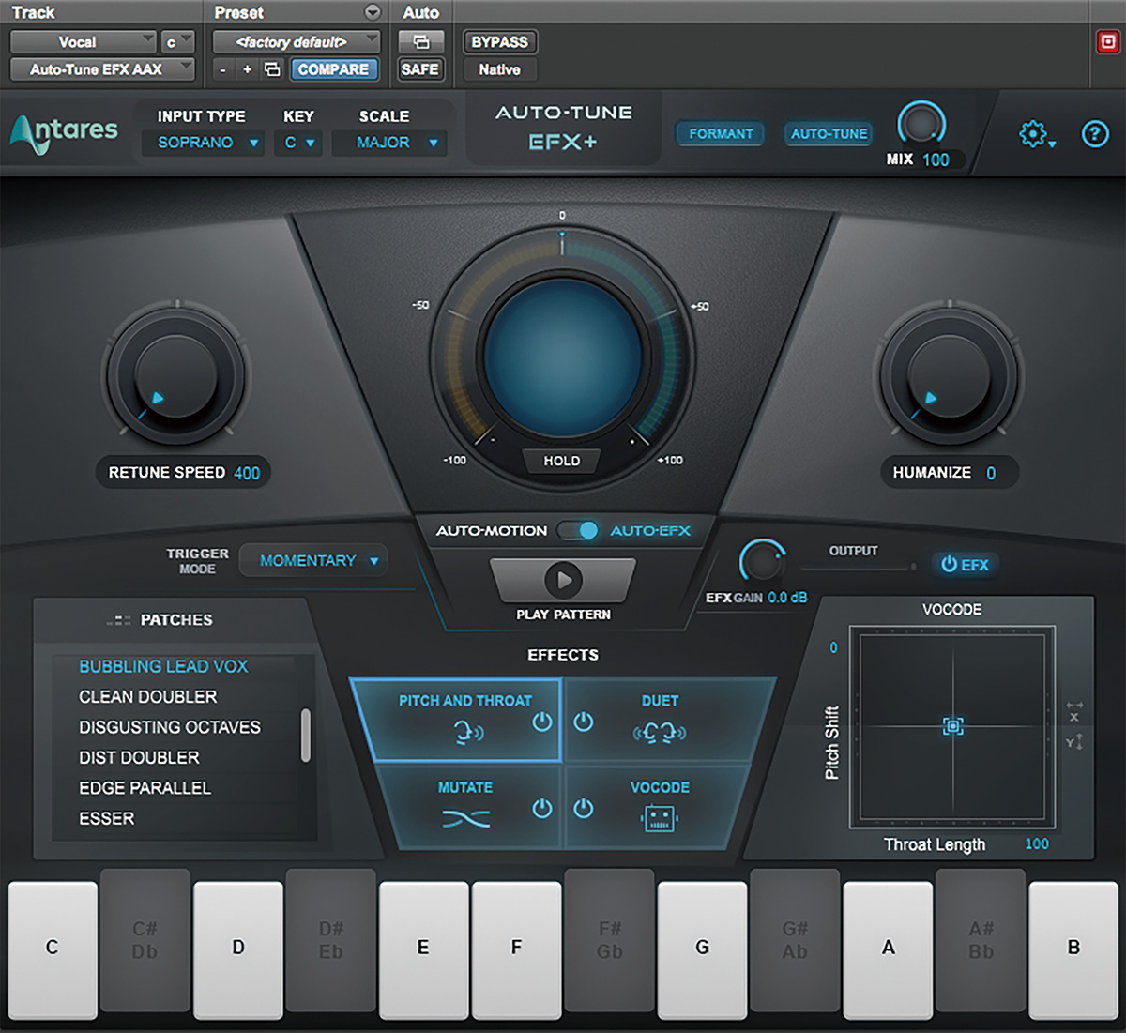Select the DISGUSTING OCTAVES patch
The width and height of the screenshot is (1126, 1033).
[x=170, y=727]
